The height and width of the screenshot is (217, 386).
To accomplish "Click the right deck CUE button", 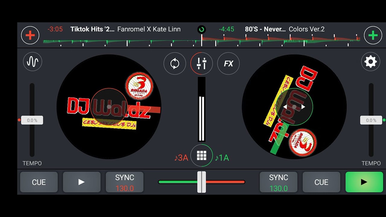I will [x=321, y=182].
